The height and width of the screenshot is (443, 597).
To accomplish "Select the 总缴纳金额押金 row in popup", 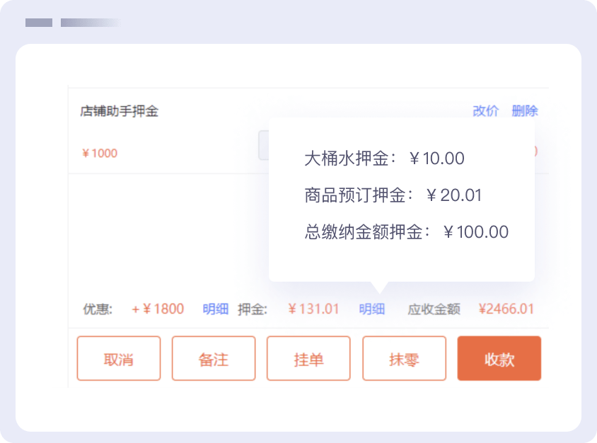I will 406,232.
